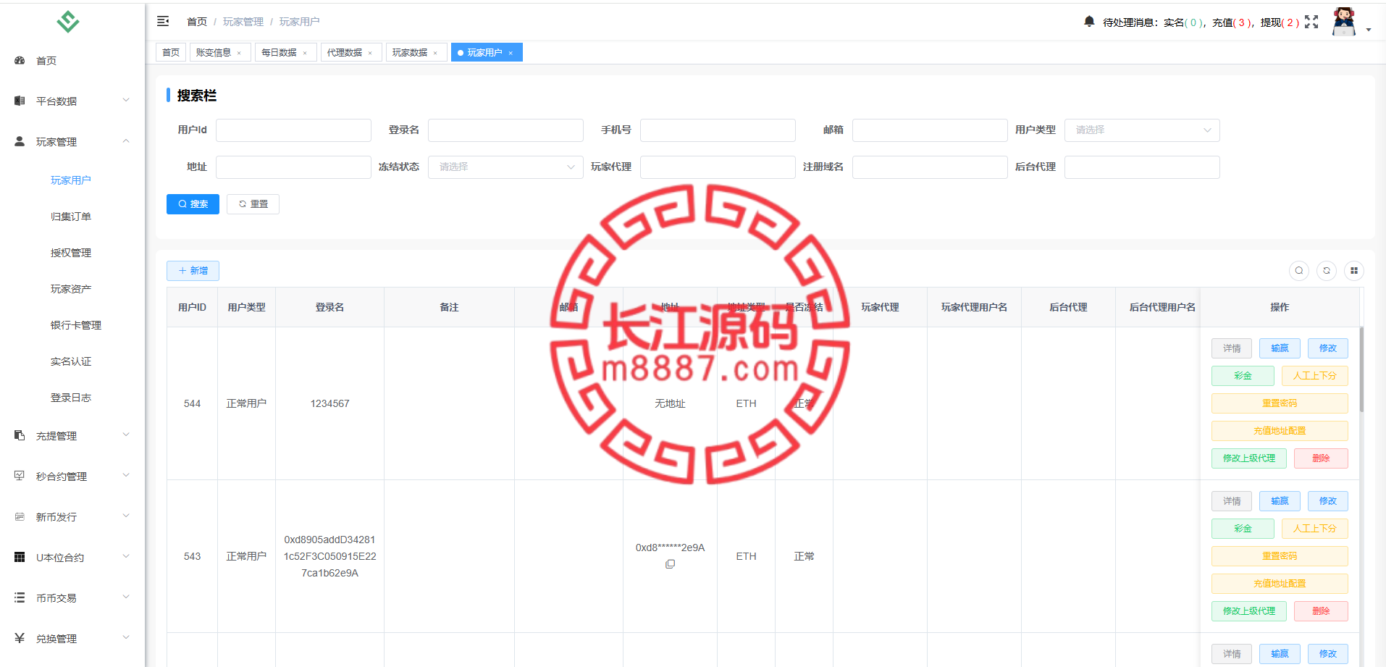
Task: Focus the 手机号 input field
Action: coord(718,130)
